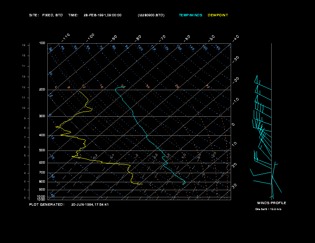Click the 1050 pressure level label
This screenshot has width=315, height=243.
(x=41, y=199)
